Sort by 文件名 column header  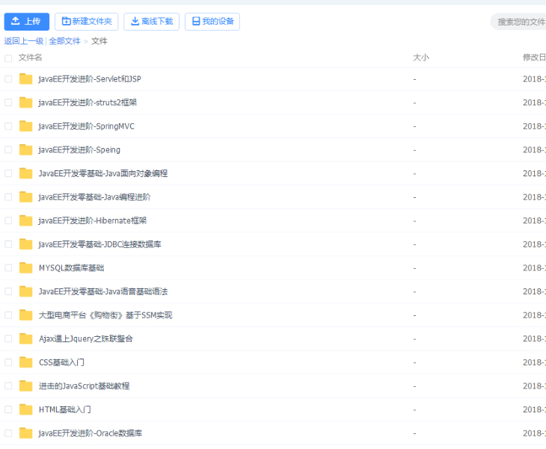click(31, 58)
